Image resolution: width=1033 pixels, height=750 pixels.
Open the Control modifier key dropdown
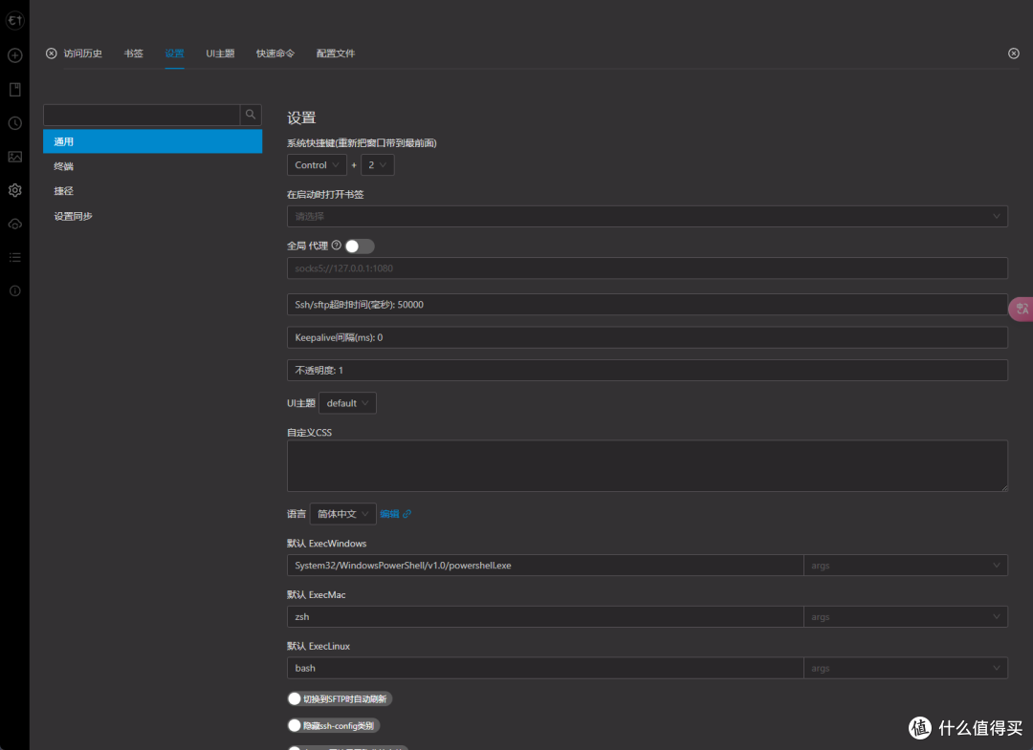click(317, 165)
